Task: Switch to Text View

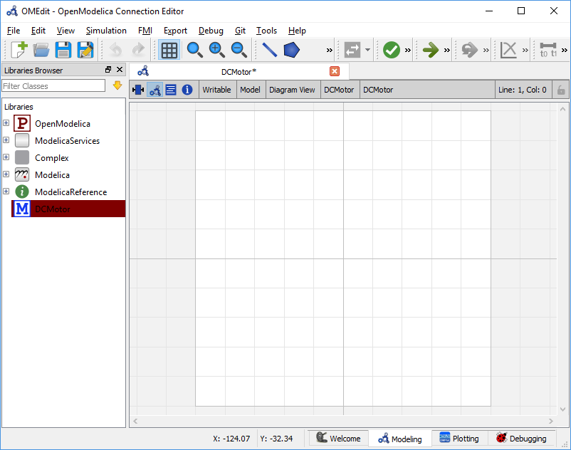Action: (171, 90)
